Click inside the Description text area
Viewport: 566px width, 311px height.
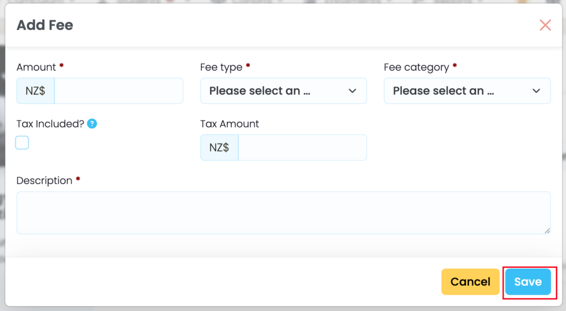pos(283,213)
